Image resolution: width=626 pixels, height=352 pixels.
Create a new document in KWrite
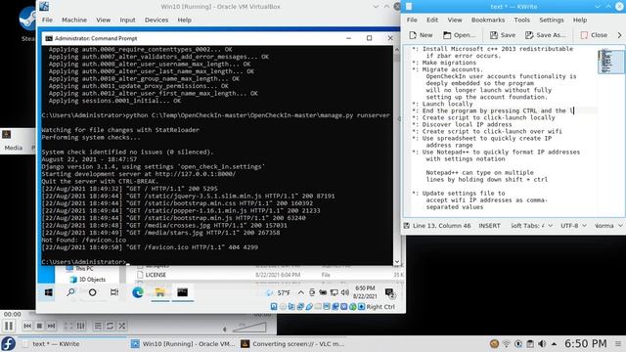click(421, 35)
